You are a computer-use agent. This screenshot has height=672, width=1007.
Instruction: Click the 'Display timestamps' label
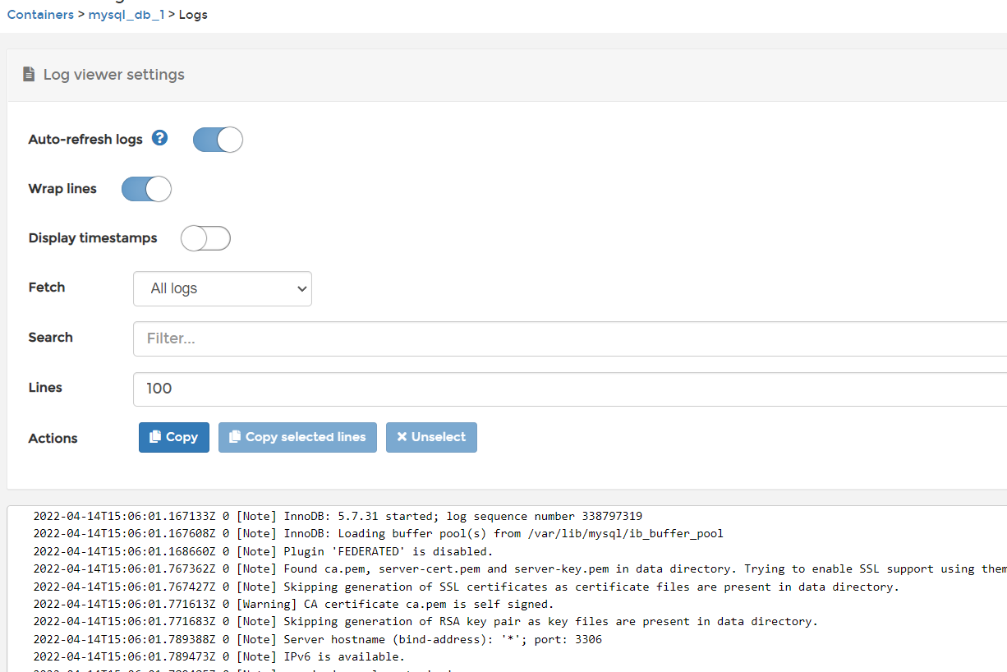(x=93, y=238)
